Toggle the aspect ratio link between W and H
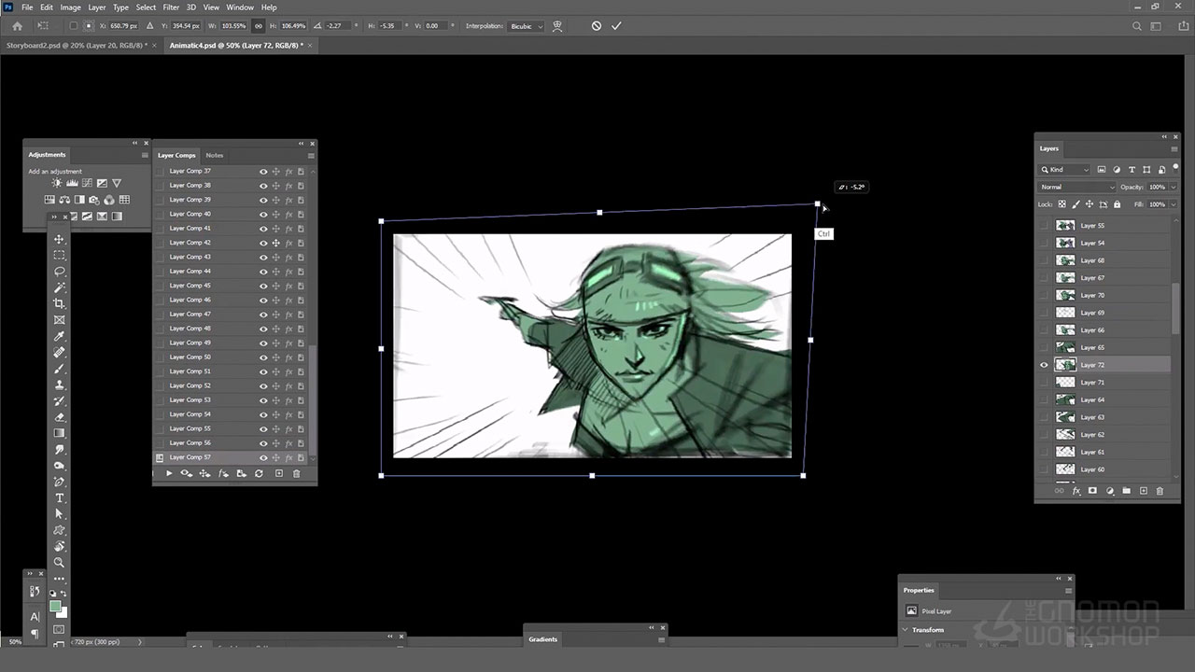1195x672 pixels. coord(259,26)
